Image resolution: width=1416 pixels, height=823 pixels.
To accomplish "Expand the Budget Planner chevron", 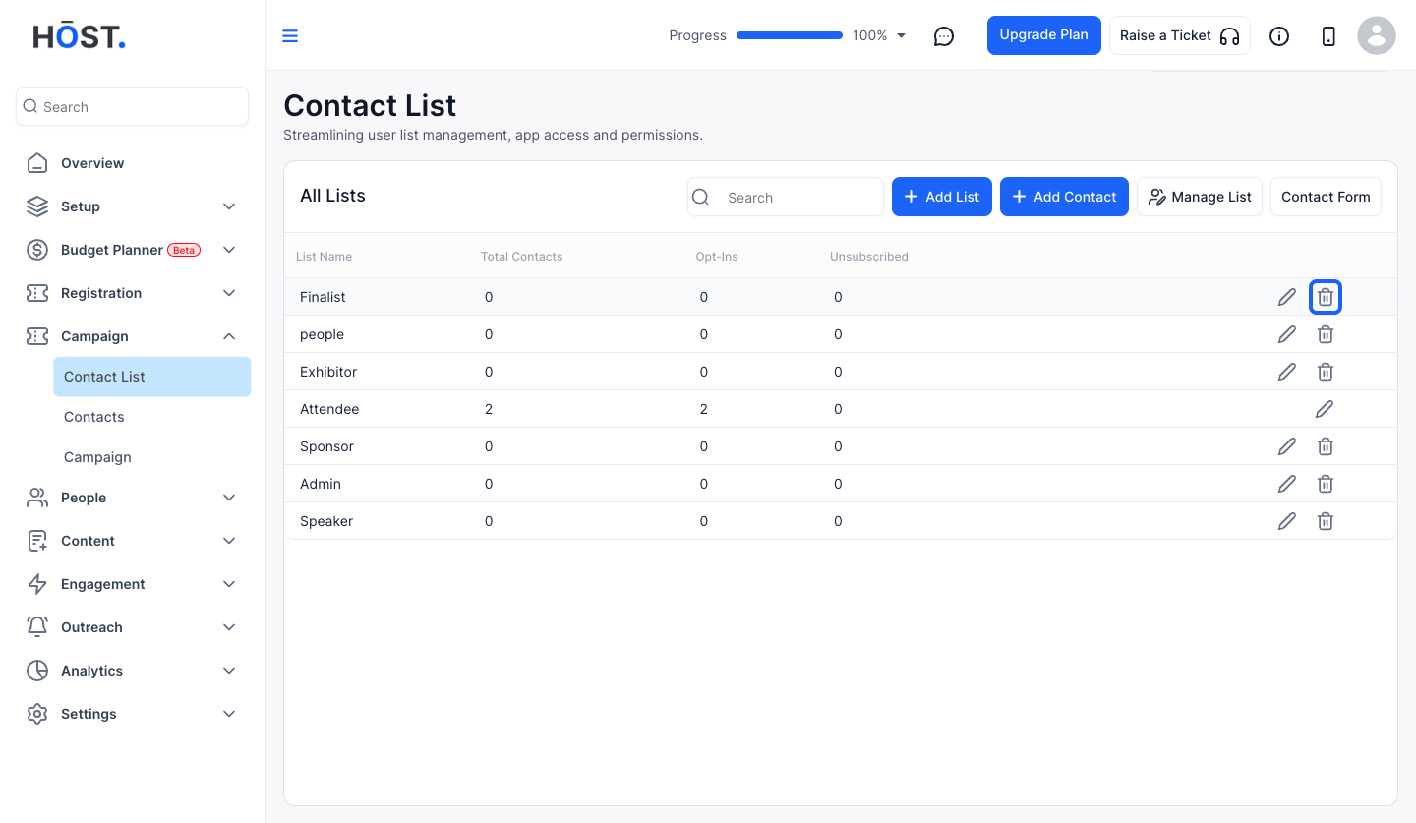I will (x=229, y=250).
